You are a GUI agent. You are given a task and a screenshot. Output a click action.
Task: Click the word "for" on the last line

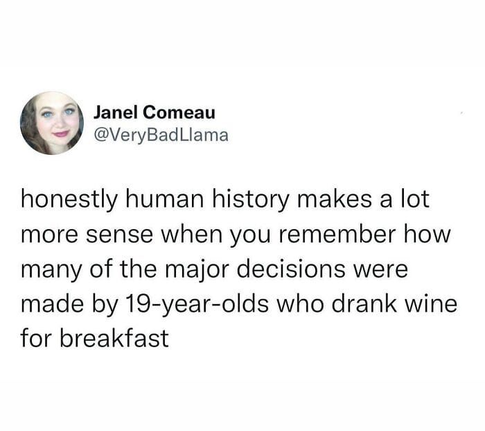[x=35, y=339]
